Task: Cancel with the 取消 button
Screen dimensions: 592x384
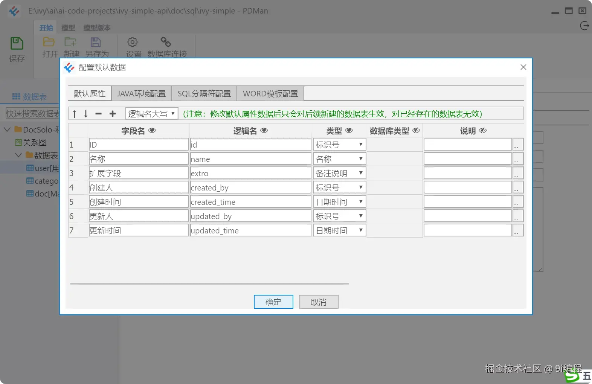Action: (319, 302)
